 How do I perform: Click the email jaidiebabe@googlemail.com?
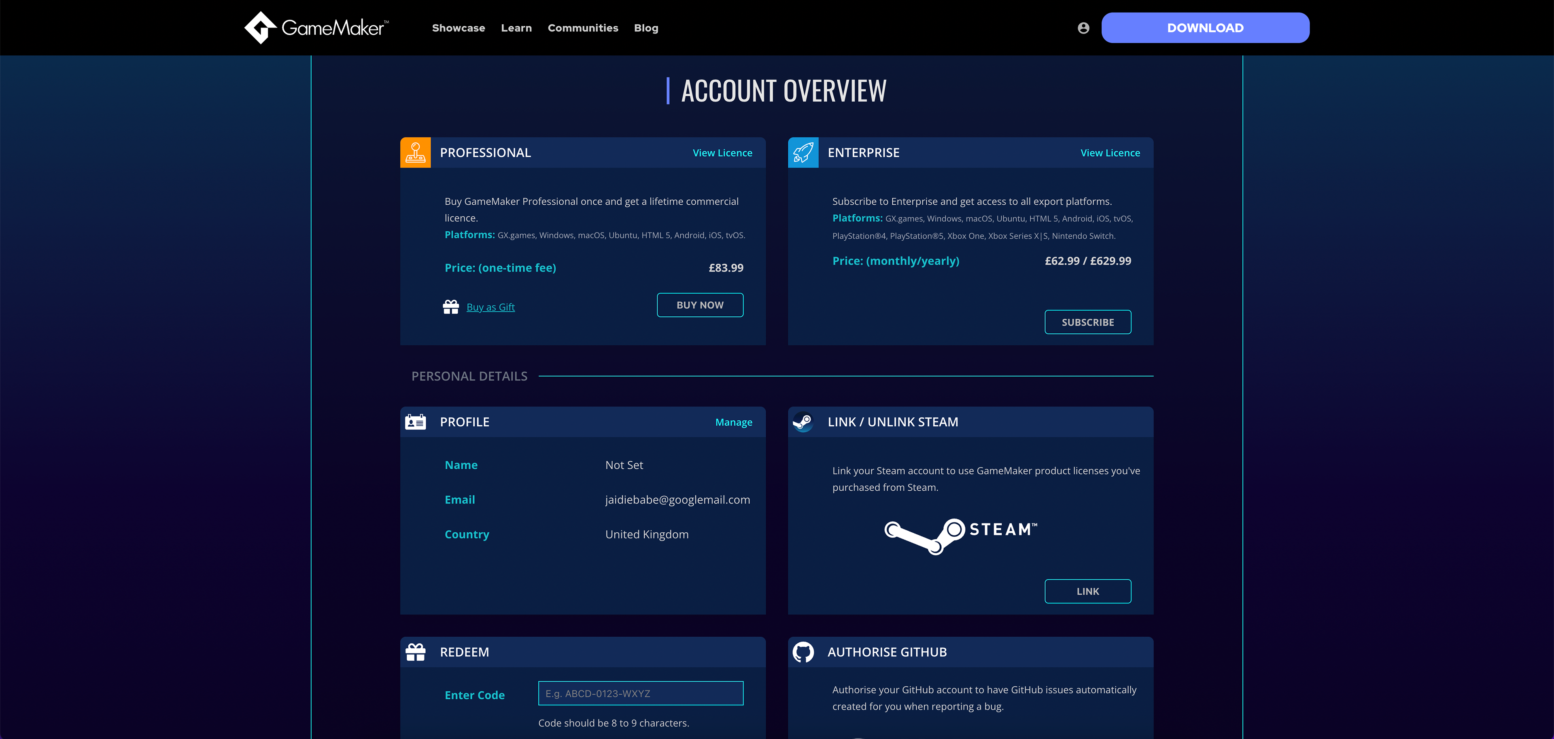[677, 500]
